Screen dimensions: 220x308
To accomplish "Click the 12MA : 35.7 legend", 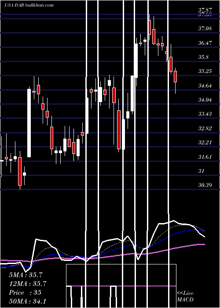I will (27, 284).
